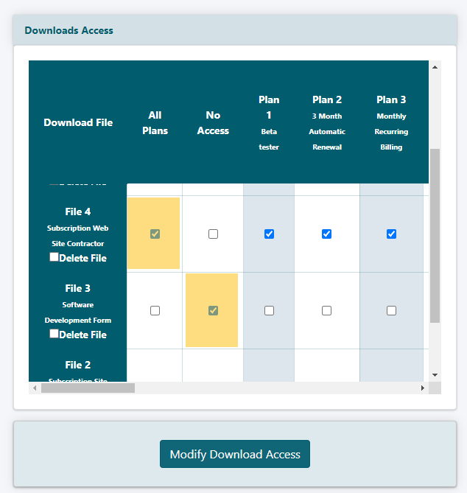Click the Plan 1 Beta tester header
Viewport: 467px width, 493px height.
click(269, 123)
